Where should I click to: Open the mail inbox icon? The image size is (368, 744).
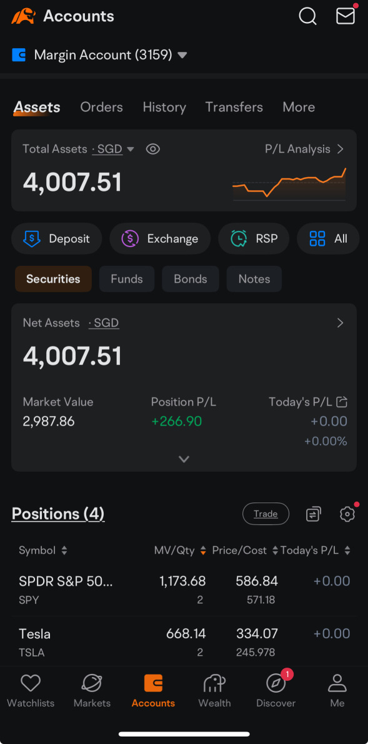pos(346,15)
